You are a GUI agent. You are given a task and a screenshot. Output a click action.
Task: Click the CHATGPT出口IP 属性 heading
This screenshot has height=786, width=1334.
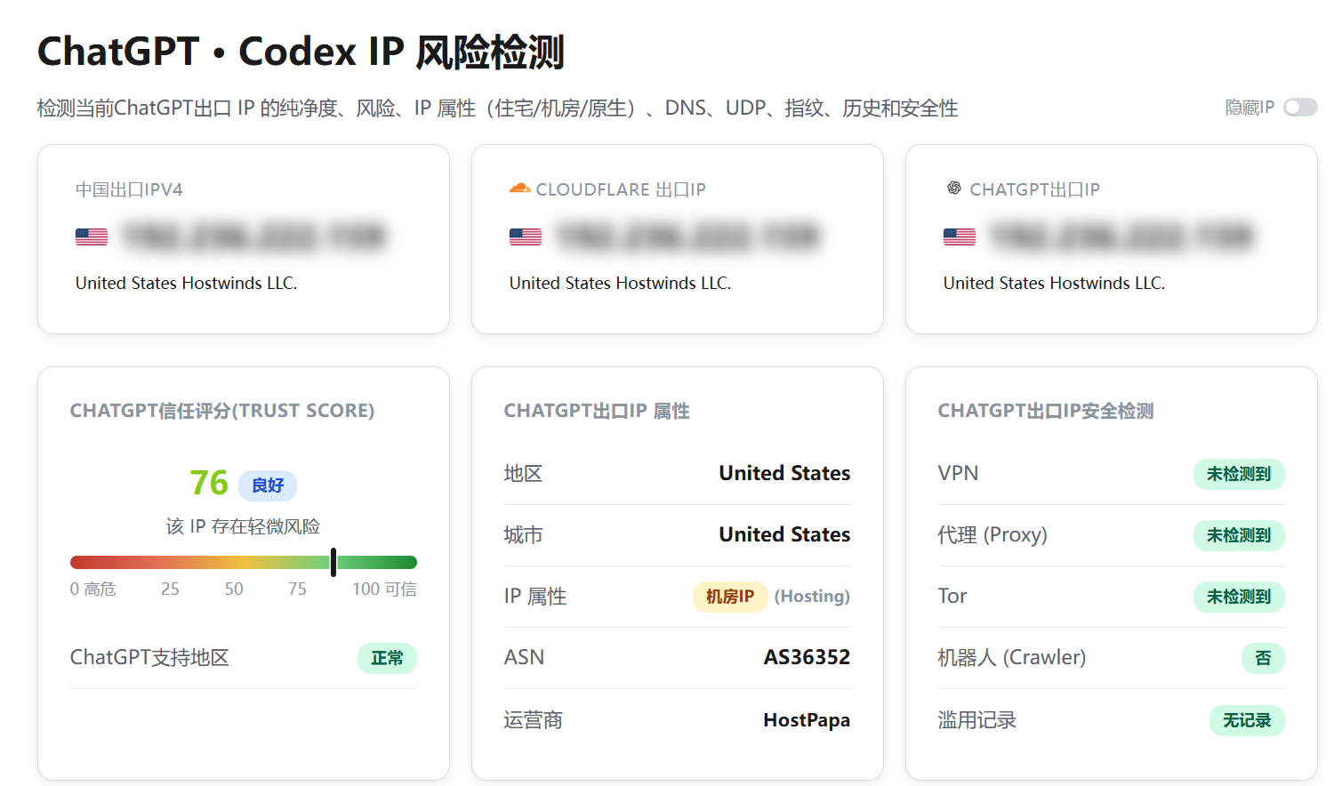tap(597, 411)
